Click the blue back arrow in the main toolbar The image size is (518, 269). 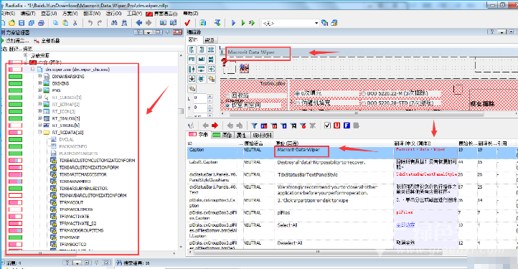139,23
